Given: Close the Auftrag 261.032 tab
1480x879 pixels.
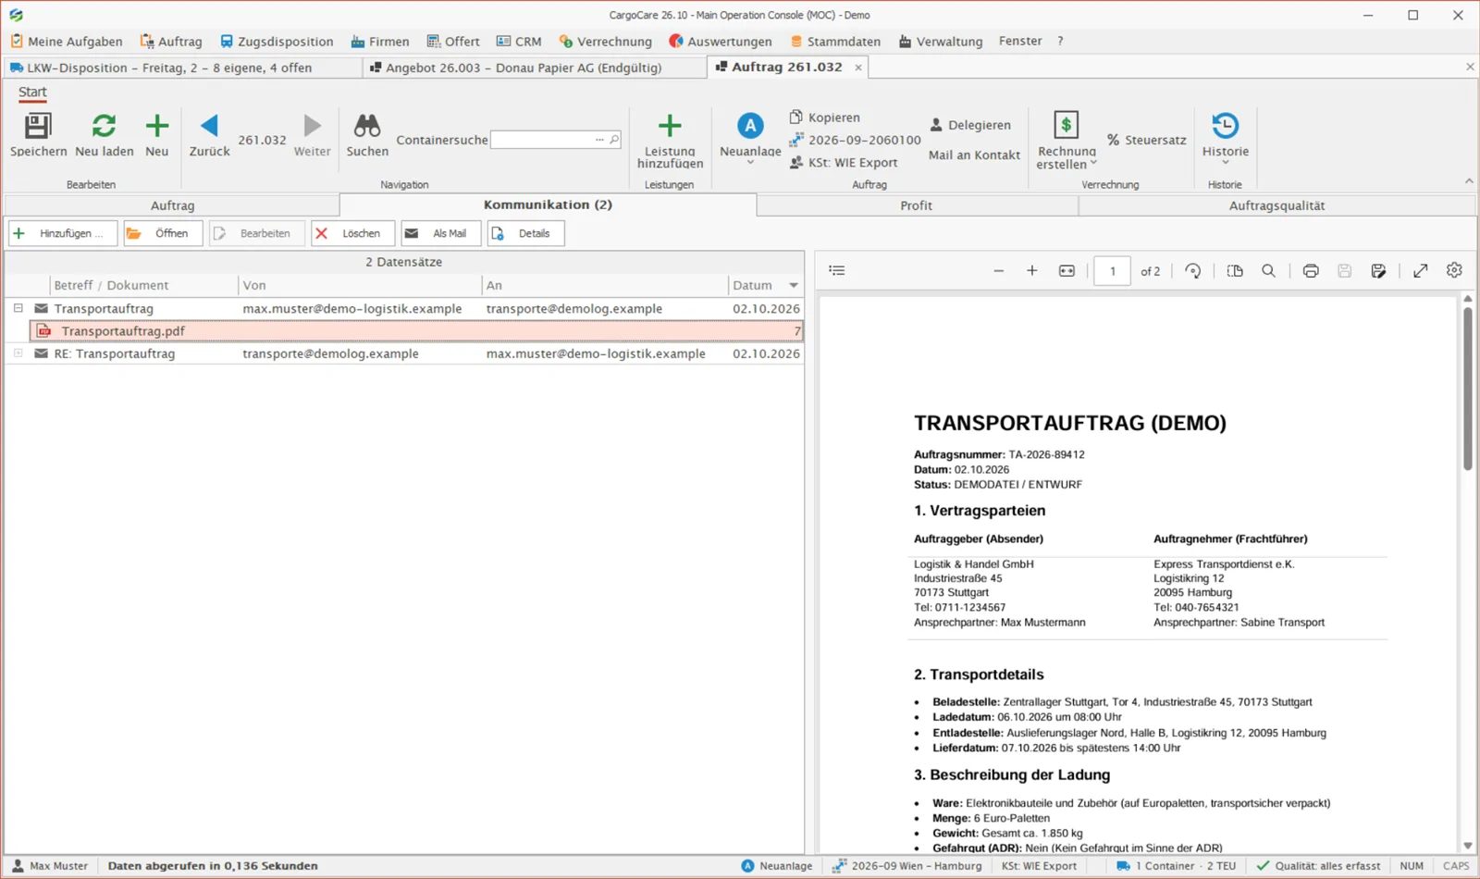Looking at the screenshot, I should [858, 68].
